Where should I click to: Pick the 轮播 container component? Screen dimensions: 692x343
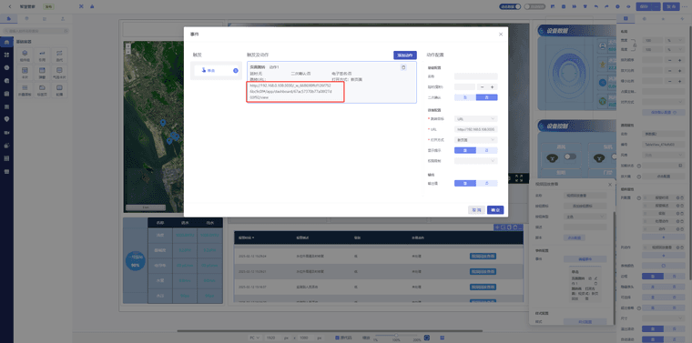point(59,90)
